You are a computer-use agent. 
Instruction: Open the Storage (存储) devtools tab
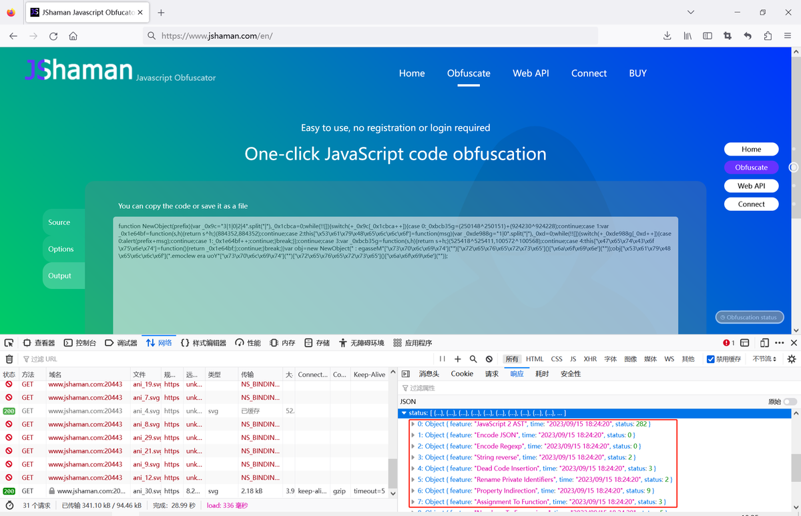[x=317, y=342]
